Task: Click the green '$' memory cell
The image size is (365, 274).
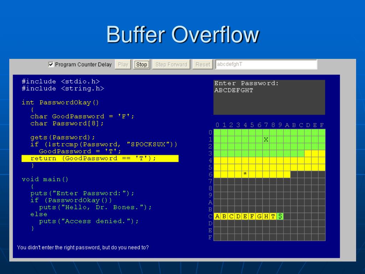Action: [x=280, y=216]
